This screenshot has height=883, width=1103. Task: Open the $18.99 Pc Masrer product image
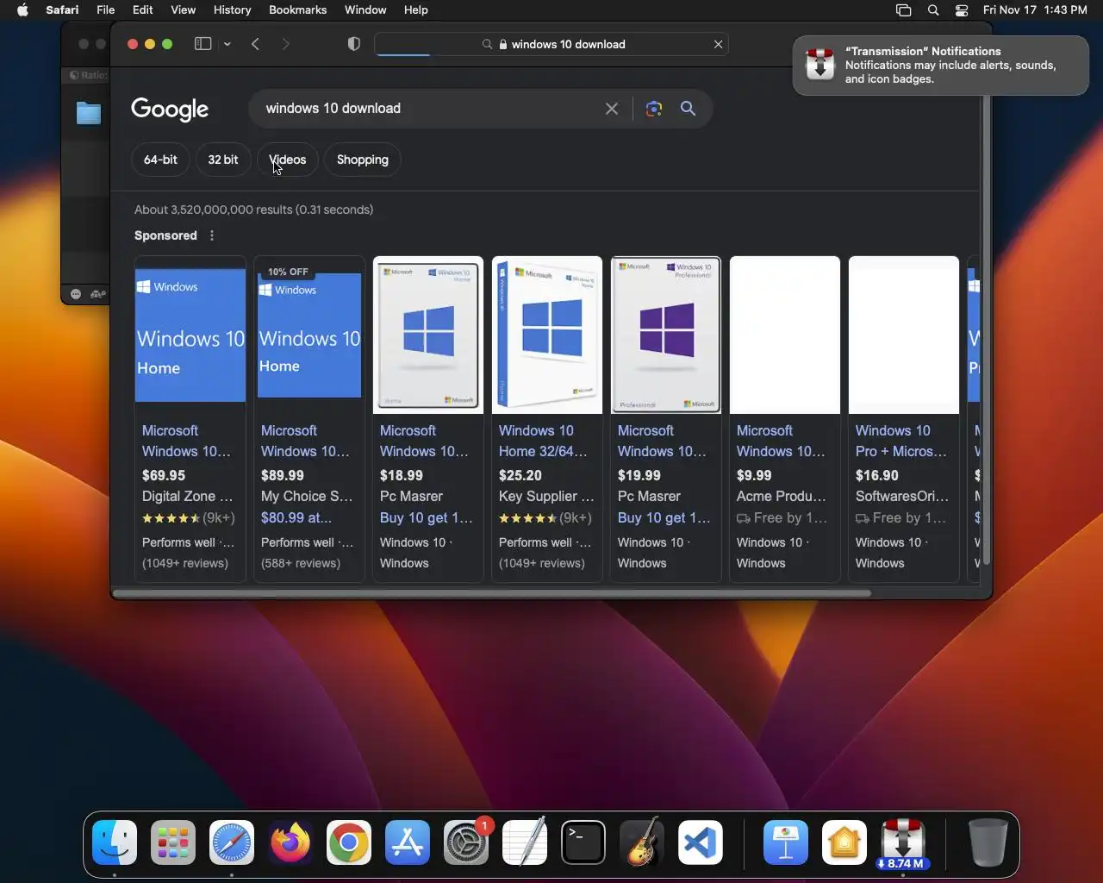[x=428, y=335]
